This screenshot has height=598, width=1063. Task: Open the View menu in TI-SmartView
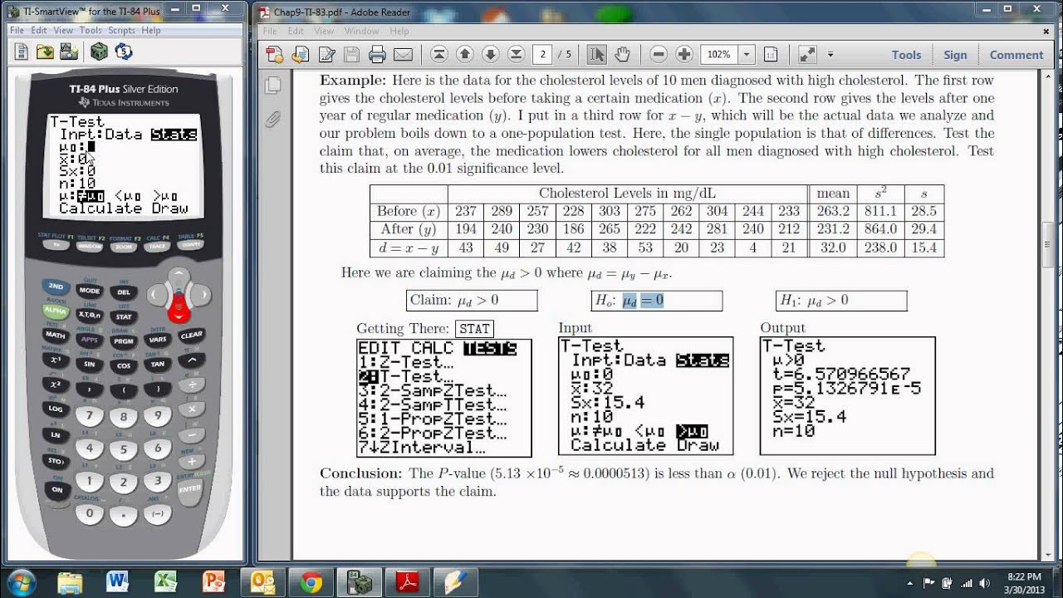63,30
